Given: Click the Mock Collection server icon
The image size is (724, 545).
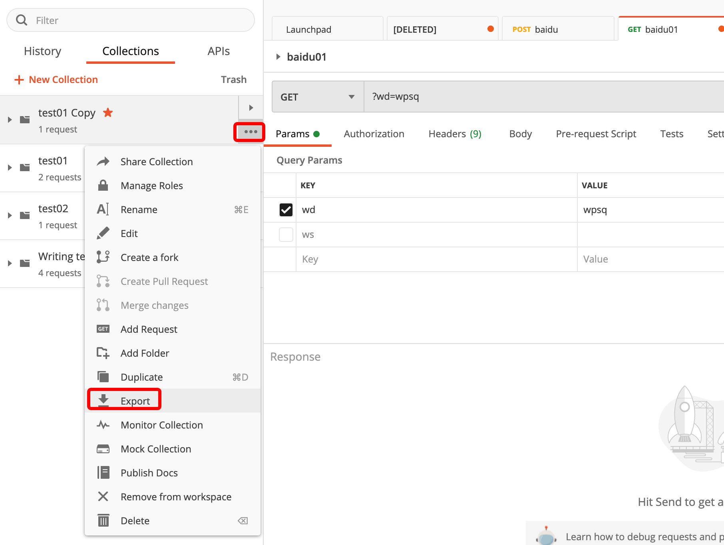Looking at the screenshot, I should click(x=103, y=449).
